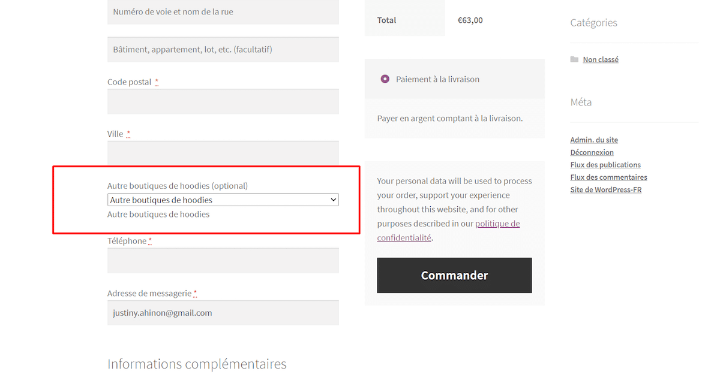720x374 pixels.
Task: Click the Autre boutiques de hoodies field label
Action: coord(177,186)
